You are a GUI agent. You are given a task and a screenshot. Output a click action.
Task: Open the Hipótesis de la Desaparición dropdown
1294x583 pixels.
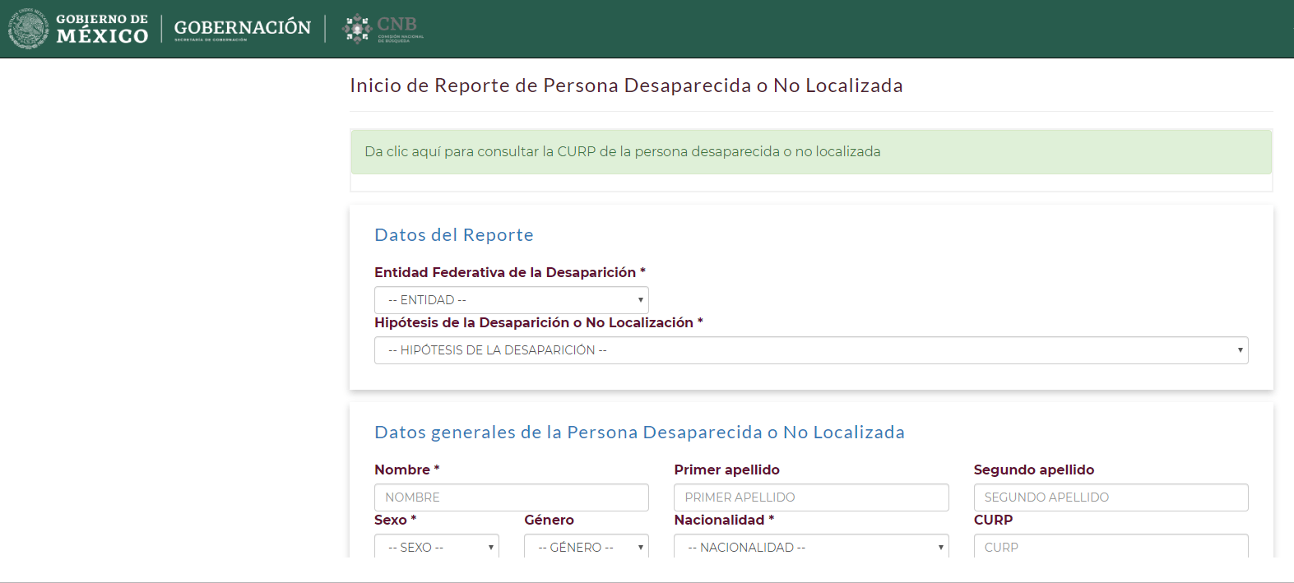[811, 350]
